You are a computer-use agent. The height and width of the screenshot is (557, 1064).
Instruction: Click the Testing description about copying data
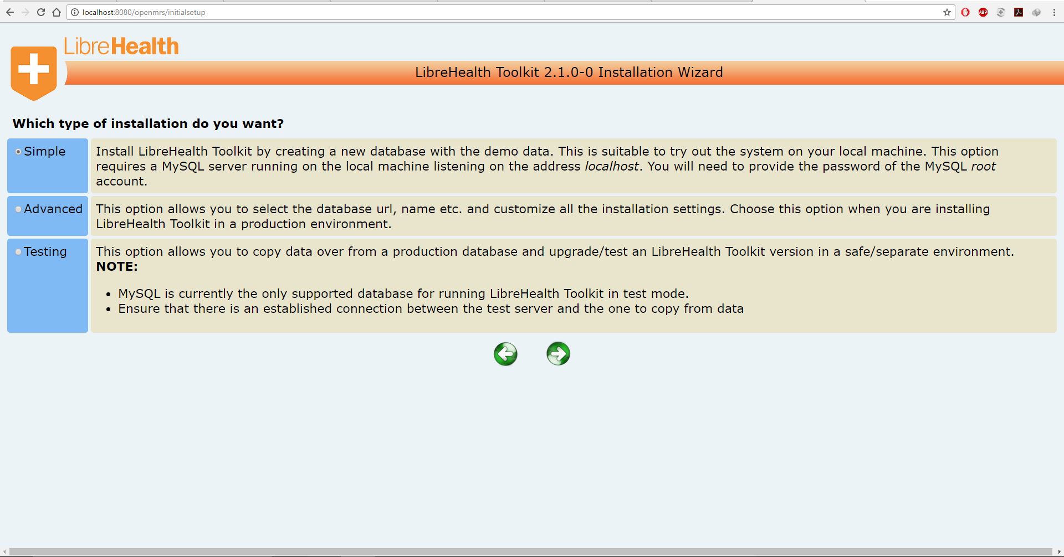point(555,251)
